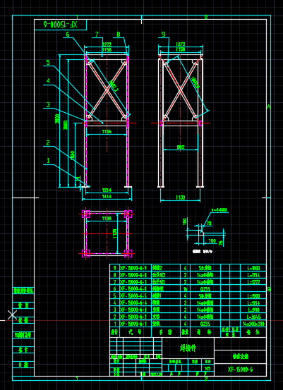Image resolution: width=283 pixels, height=390 pixels.
Task: Click the 1156 dimension below the left view crossbeam
Action: point(107,132)
